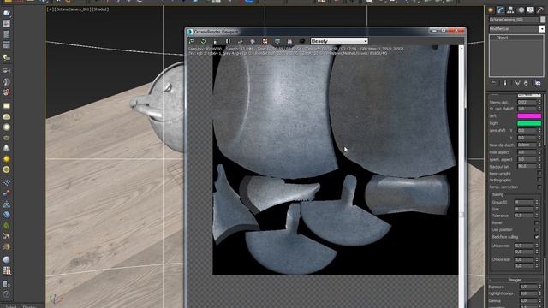Click the Group ID spinner arrows
548x308 pixels.
pyautogui.click(x=537, y=202)
